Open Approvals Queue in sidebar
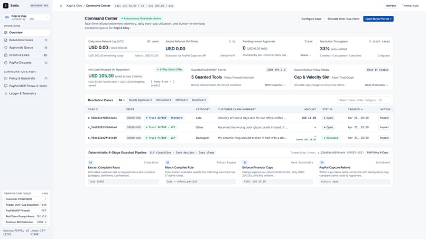The width and height of the screenshot is (426, 239). pos(26,47)
